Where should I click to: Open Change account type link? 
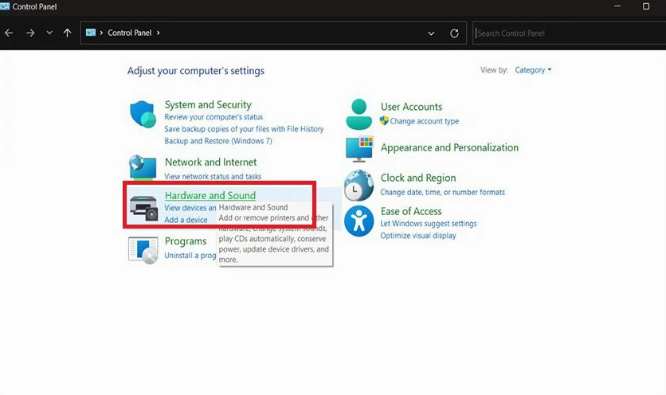pos(424,121)
